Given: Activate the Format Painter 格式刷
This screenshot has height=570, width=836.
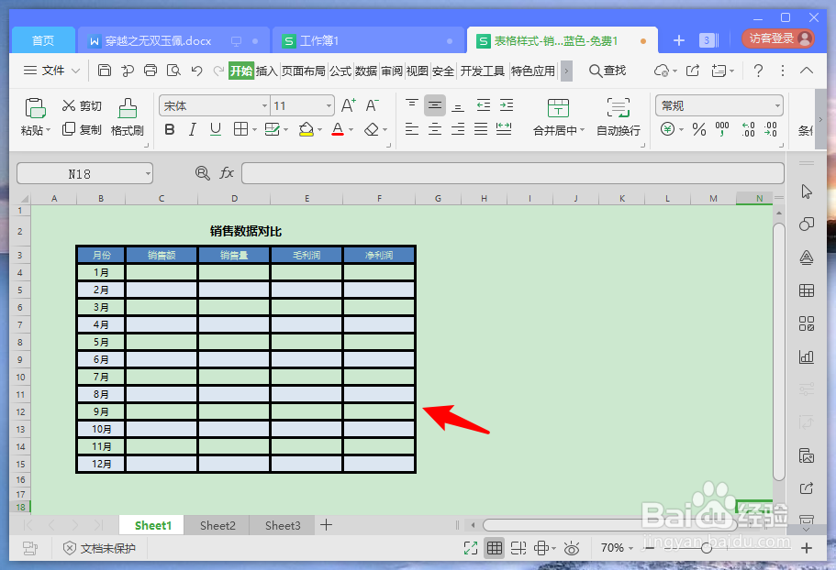Looking at the screenshot, I should click(127, 117).
